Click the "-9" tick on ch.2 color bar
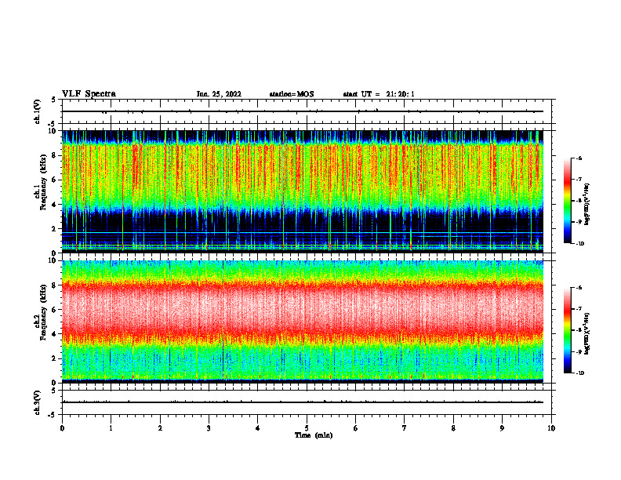This screenshot has height=480, width=621. 579,351
